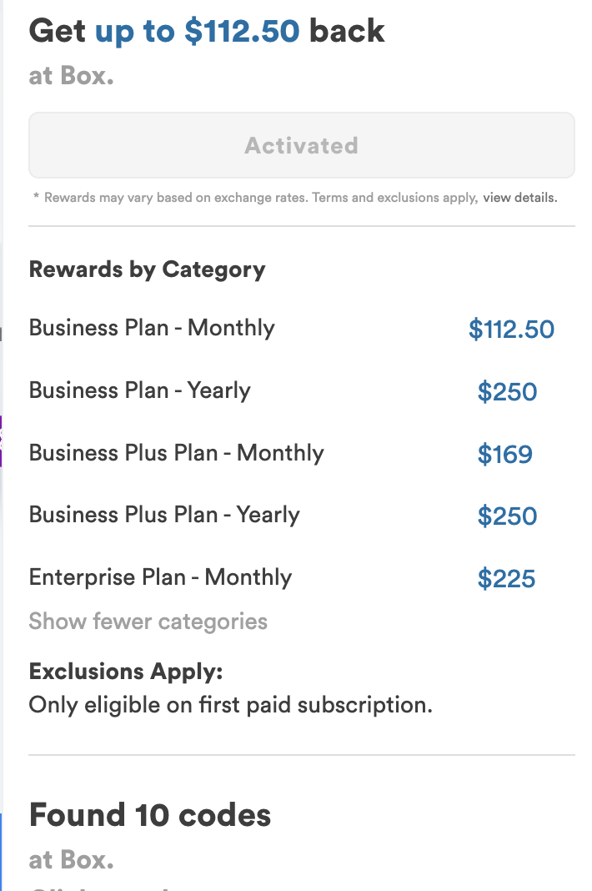Click the Activated button
Viewport: 592px width, 891px height.
(302, 145)
